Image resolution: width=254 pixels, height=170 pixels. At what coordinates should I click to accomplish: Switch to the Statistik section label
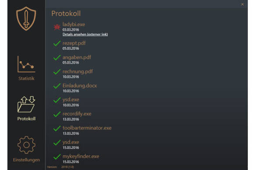click(x=26, y=78)
